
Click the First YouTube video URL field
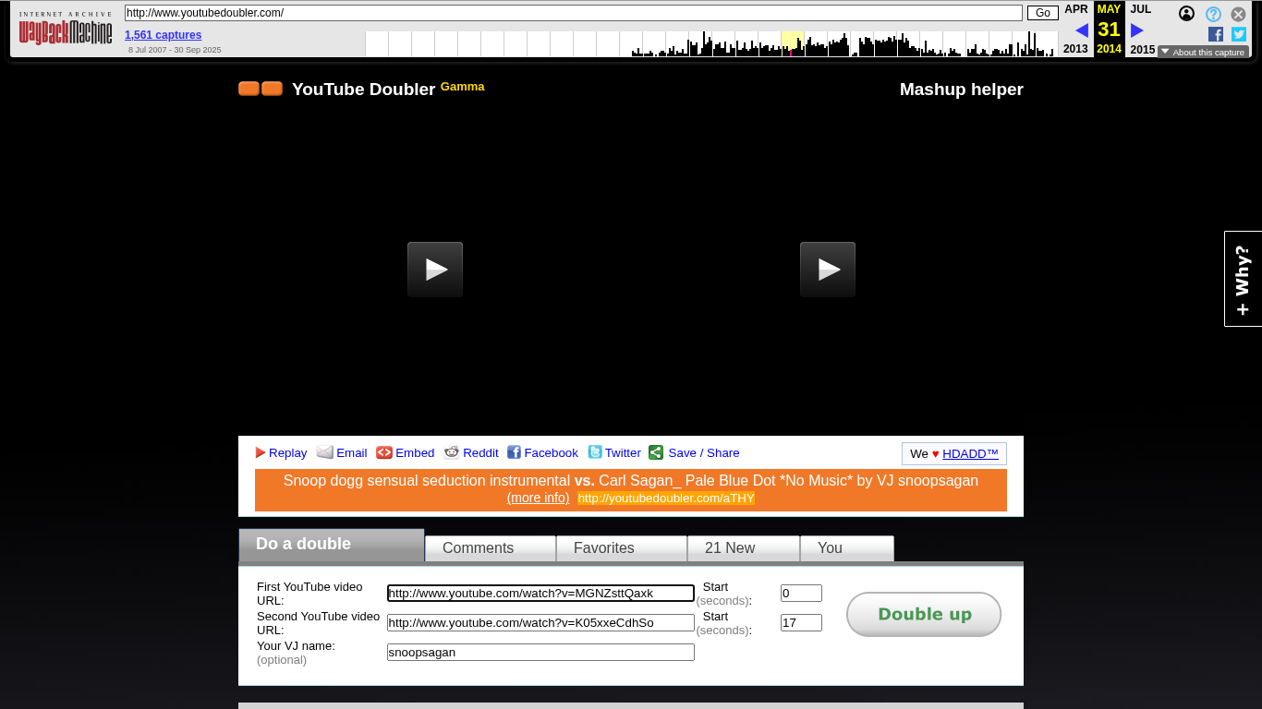pyautogui.click(x=540, y=594)
